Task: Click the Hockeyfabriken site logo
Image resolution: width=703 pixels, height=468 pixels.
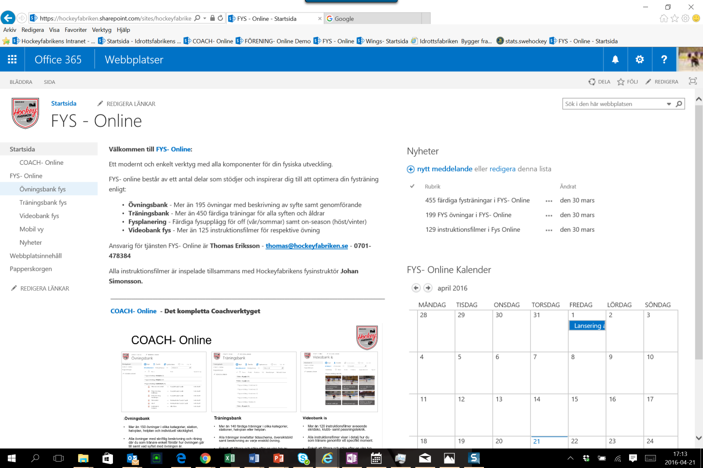Action: click(26, 113)
